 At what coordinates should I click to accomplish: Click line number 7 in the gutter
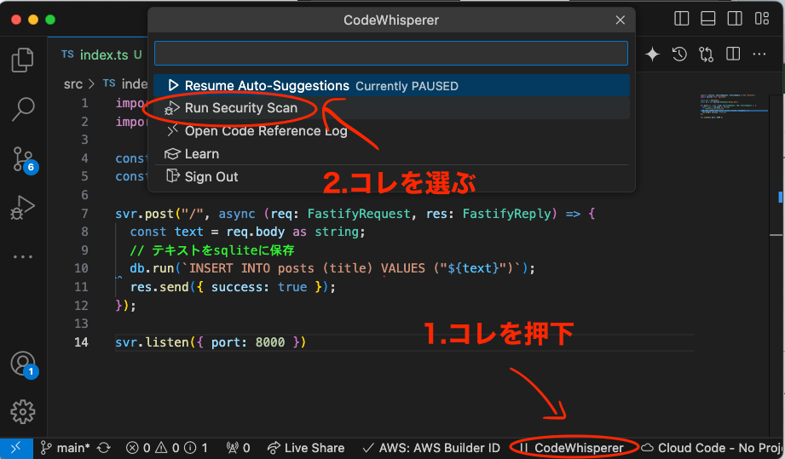pos(84,214)
